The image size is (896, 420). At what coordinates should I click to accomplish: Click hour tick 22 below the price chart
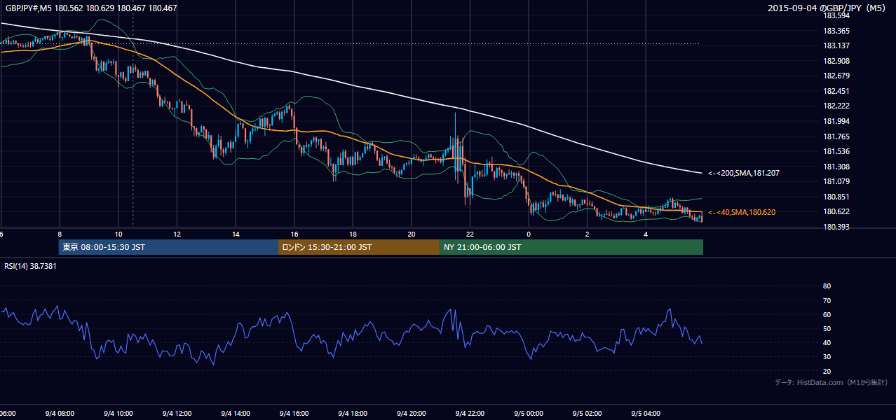470,234
